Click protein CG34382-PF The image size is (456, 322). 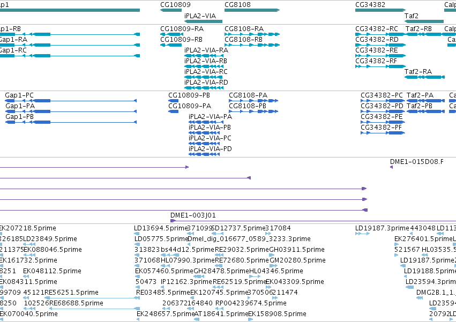tap(381, 128)
